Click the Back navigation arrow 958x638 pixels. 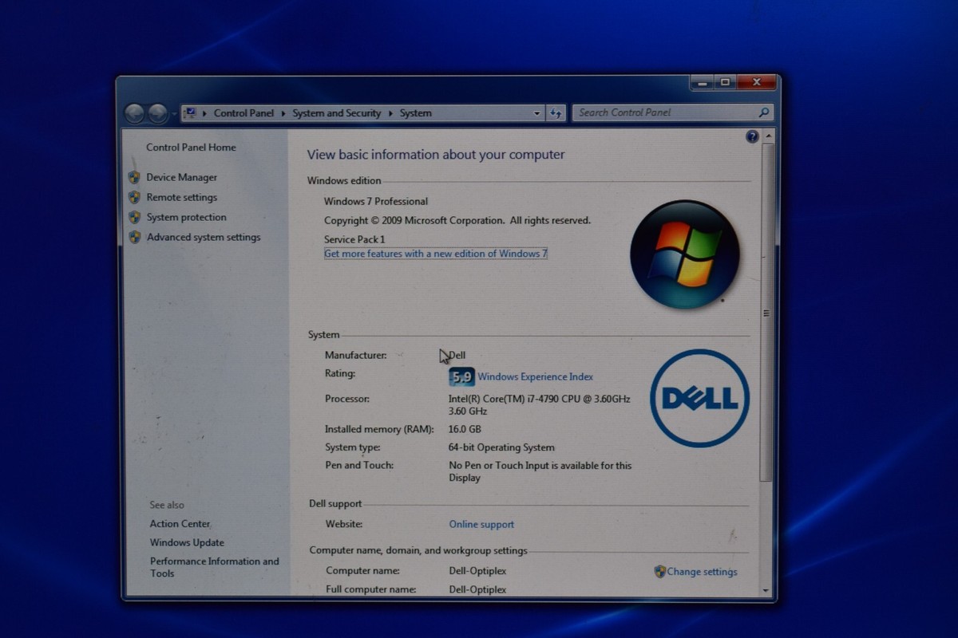coord(135,113)
